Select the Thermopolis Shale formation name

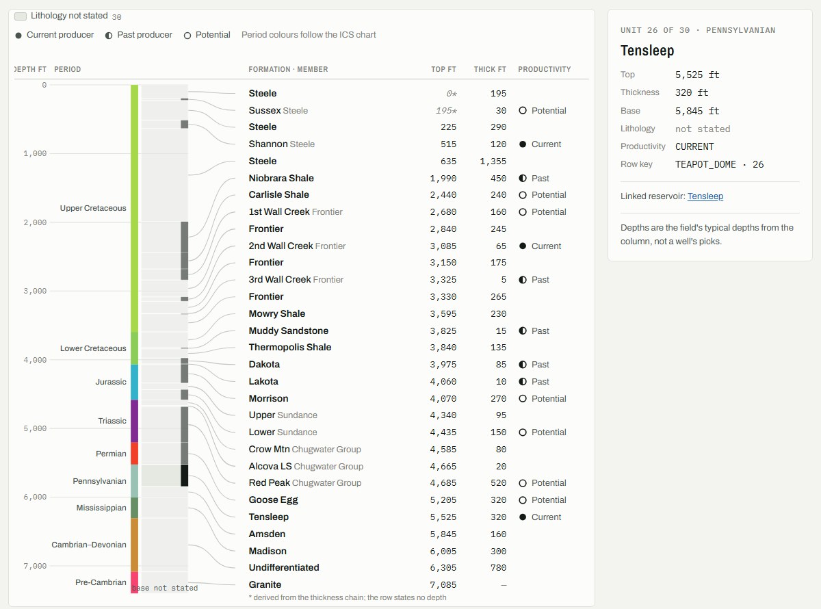coord(290,348)
